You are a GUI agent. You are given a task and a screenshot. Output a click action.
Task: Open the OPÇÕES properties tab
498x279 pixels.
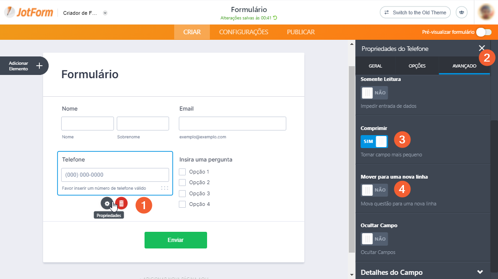(x=417, y=66)
